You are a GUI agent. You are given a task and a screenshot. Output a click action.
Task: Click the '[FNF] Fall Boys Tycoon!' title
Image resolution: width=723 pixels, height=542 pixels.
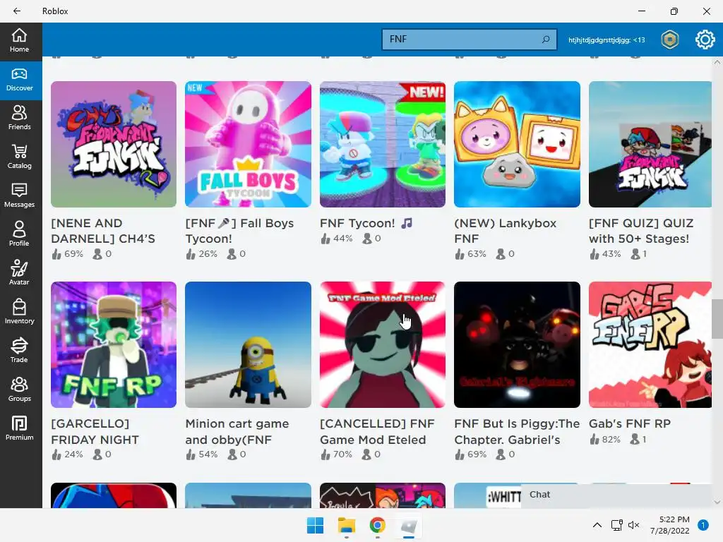pos(239,231)
